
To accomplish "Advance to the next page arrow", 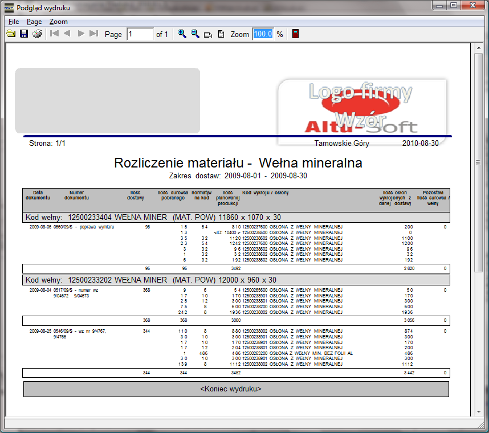I will 81,34.
